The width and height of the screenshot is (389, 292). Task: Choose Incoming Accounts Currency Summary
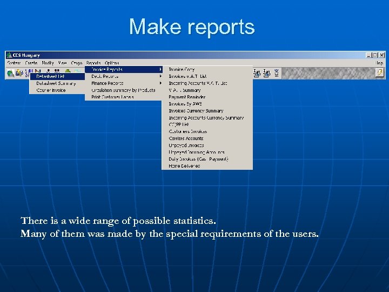pos(207,118)
